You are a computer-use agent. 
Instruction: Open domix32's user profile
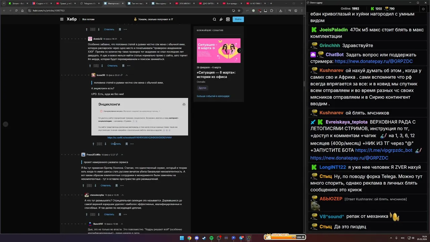(98, 39)
